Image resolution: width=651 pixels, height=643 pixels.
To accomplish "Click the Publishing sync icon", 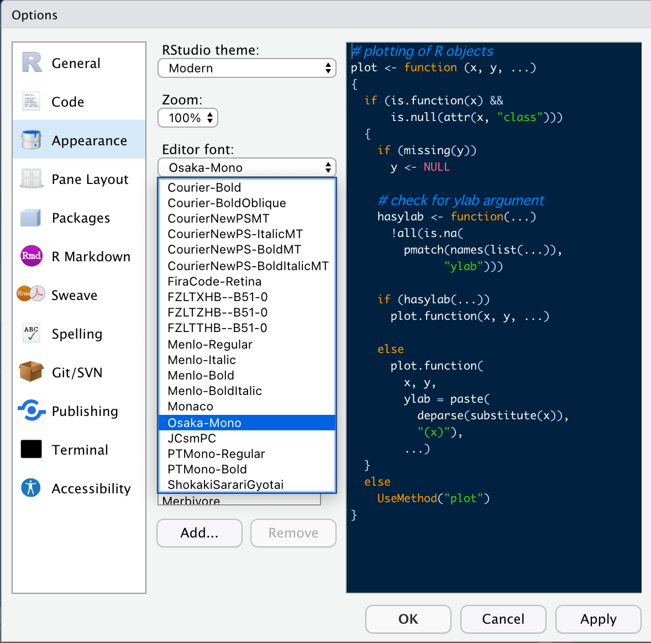I will pos(32,410).
